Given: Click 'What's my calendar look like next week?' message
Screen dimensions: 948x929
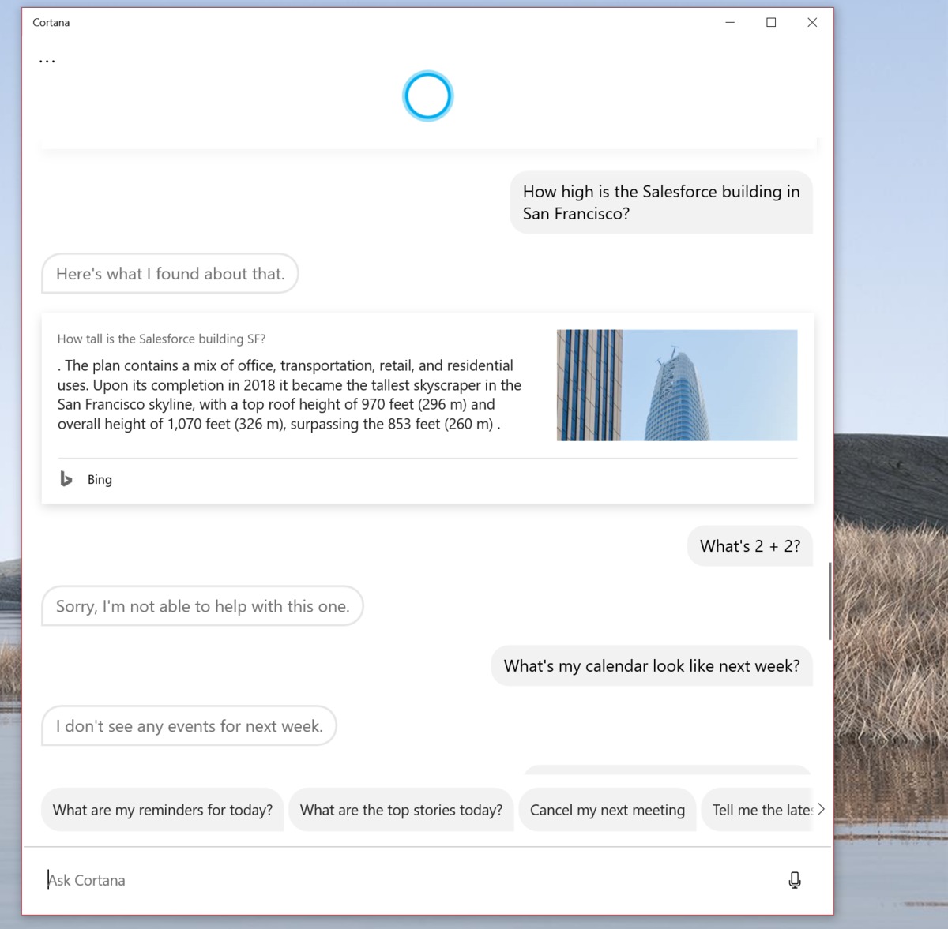Looking at the screenshot, I should (652, 666).
